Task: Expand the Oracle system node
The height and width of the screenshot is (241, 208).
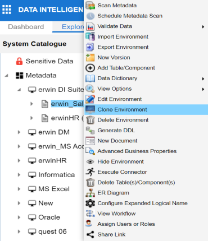Action: (x=19, y=217)
